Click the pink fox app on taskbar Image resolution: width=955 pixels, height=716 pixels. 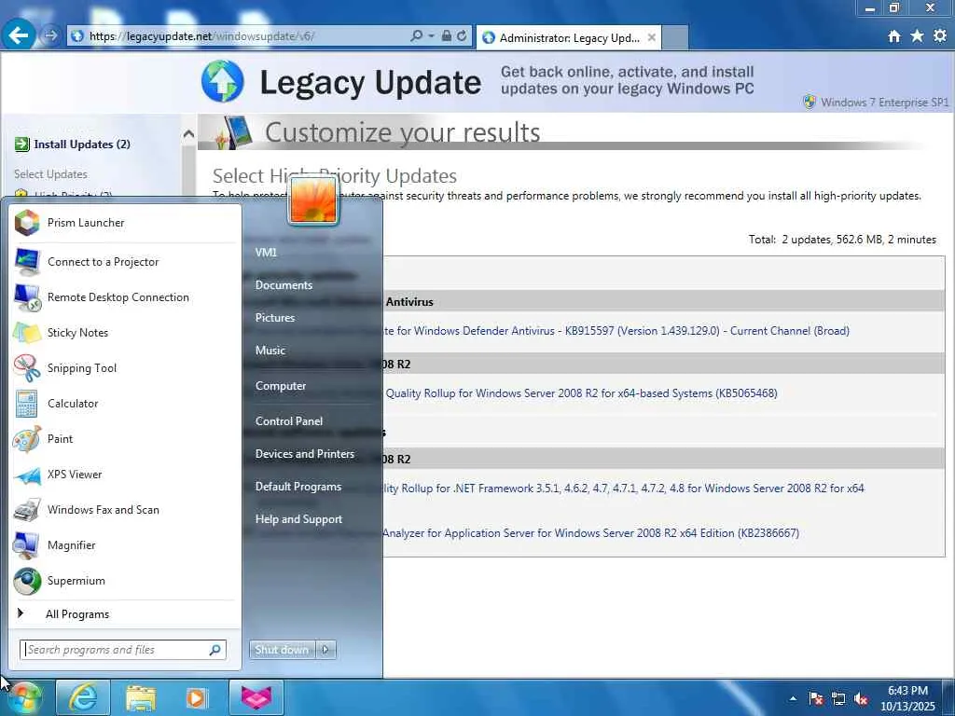(256, 697)
